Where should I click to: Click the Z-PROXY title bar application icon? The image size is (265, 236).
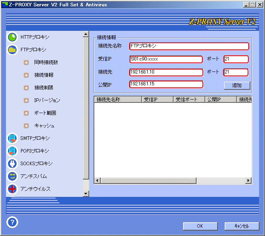(x=5, y=4)
